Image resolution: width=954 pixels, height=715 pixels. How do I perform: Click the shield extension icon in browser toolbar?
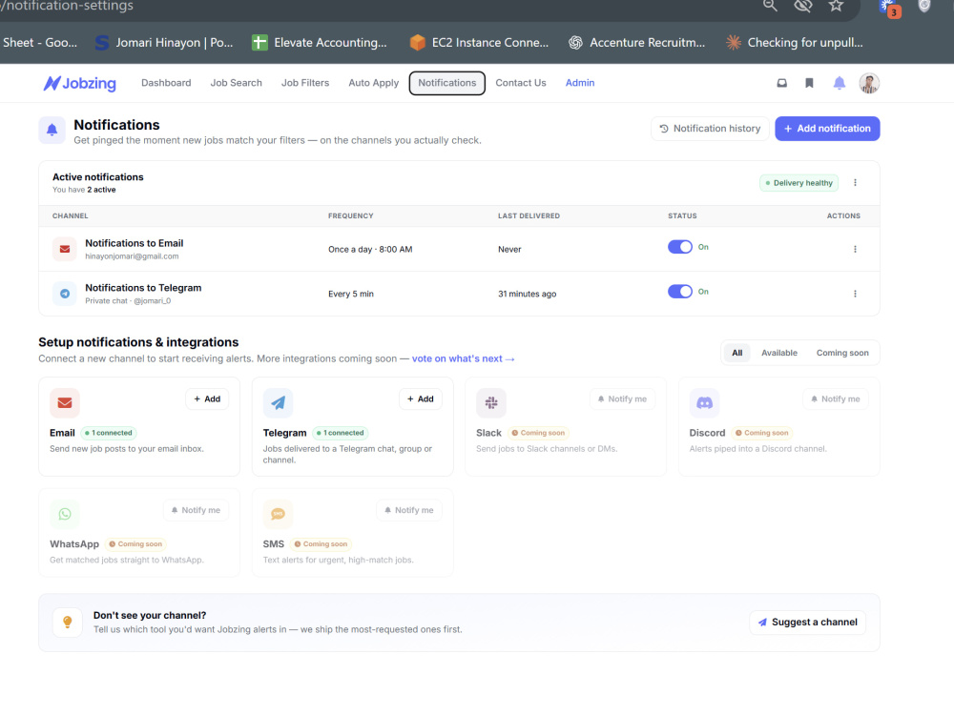(924, 6)
